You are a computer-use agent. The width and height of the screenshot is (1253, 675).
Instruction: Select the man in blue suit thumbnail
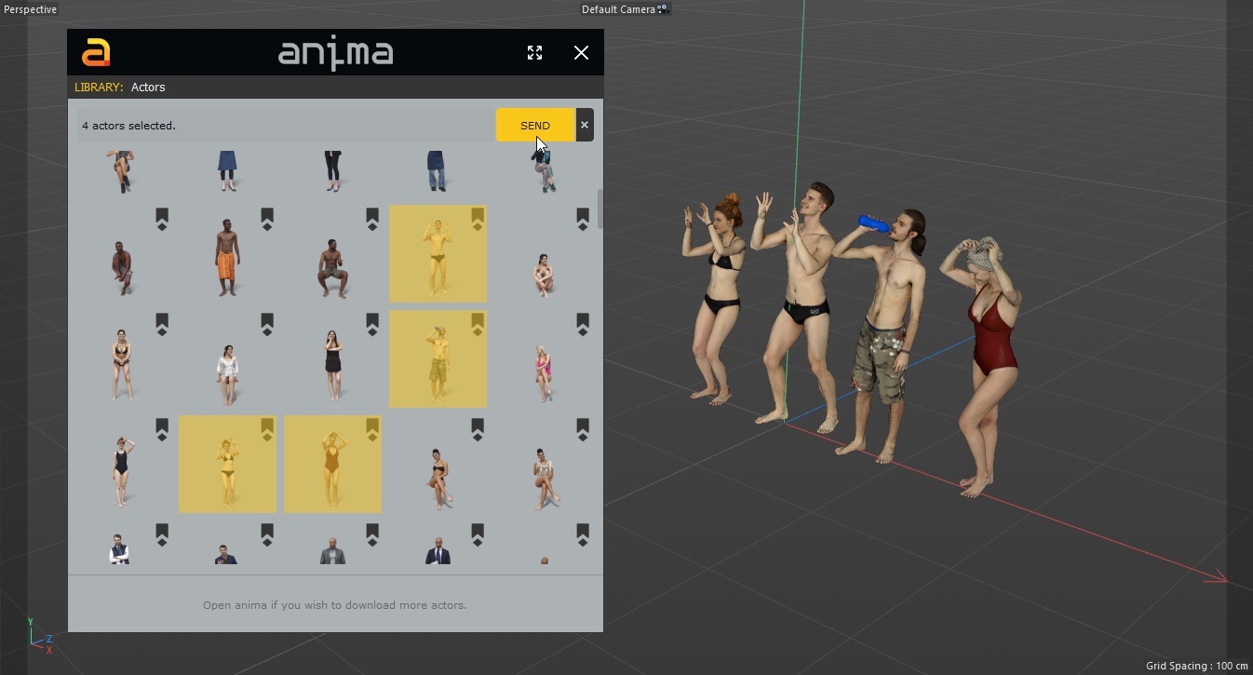(224, 555)
